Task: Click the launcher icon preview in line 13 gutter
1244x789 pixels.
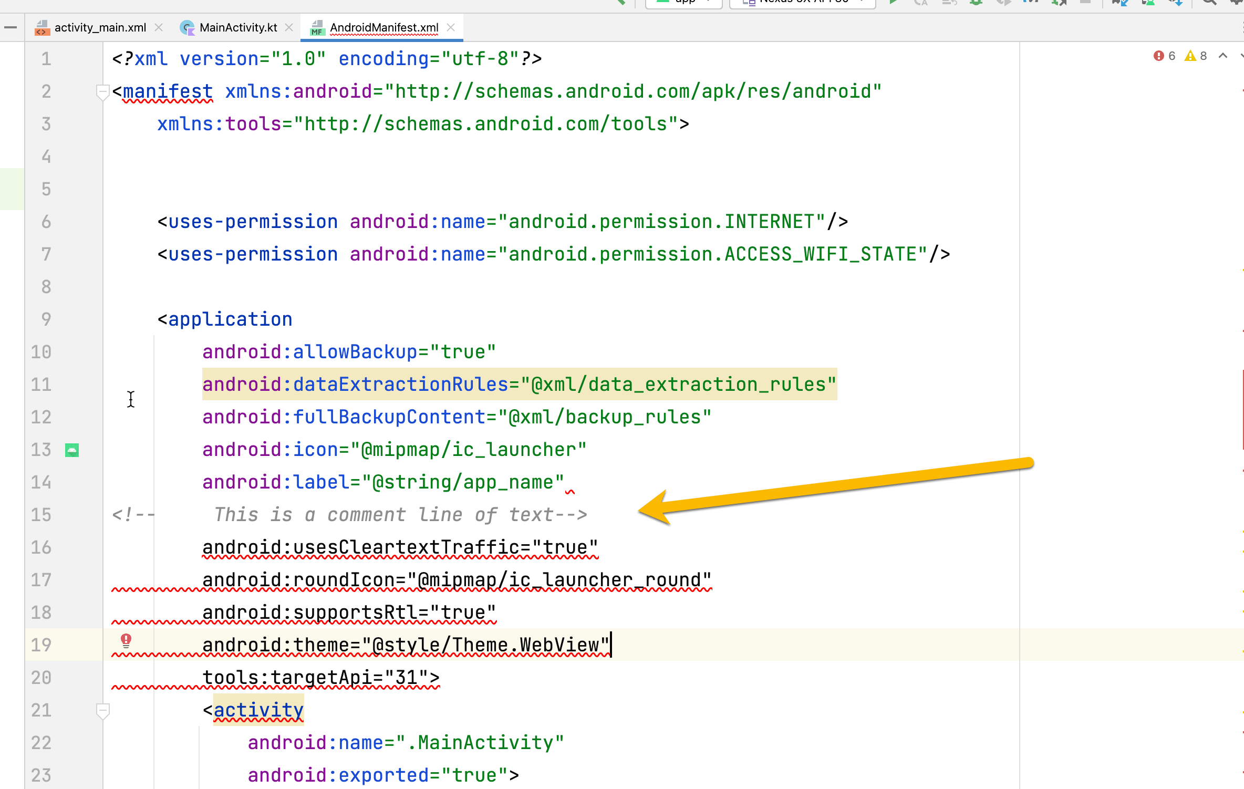Action: coord(72,450)
